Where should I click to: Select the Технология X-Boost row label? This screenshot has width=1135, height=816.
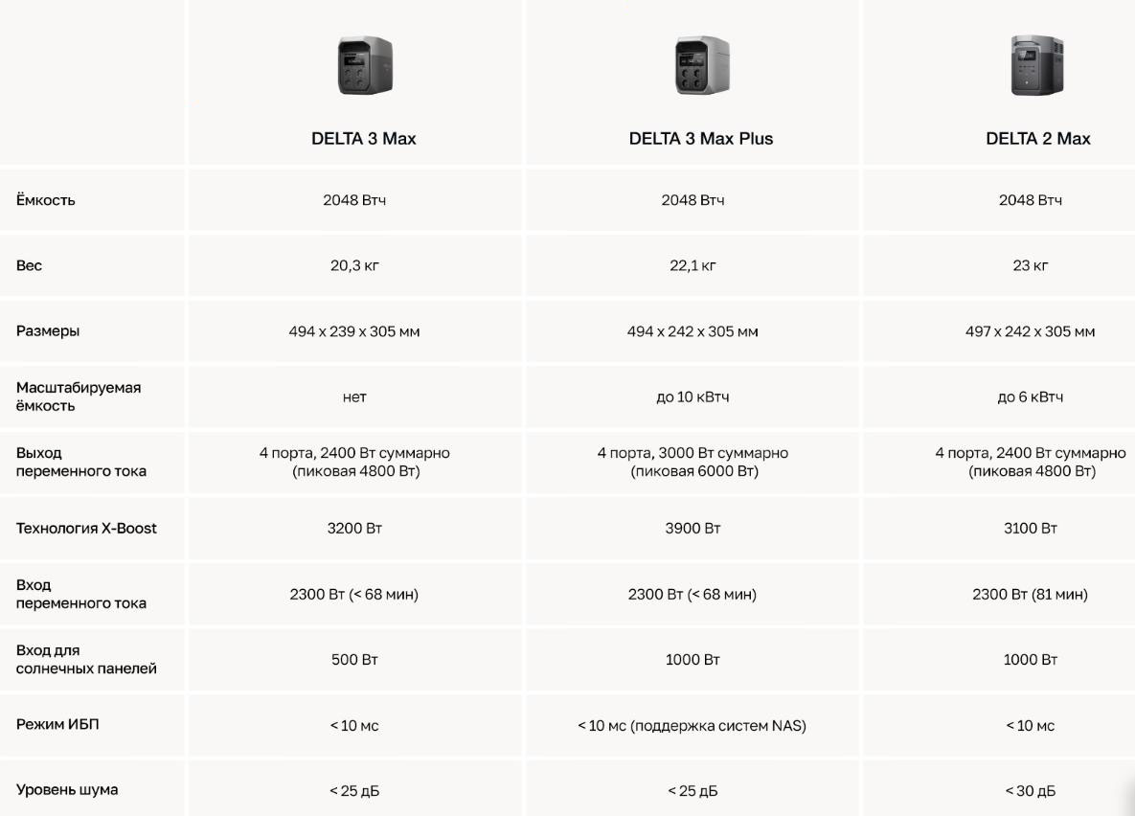[x=86, y=528]
